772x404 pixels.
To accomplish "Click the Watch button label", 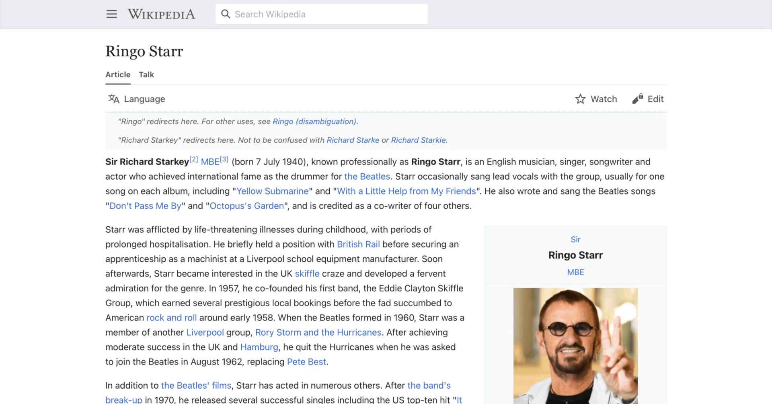I will [x=604, y=99].
